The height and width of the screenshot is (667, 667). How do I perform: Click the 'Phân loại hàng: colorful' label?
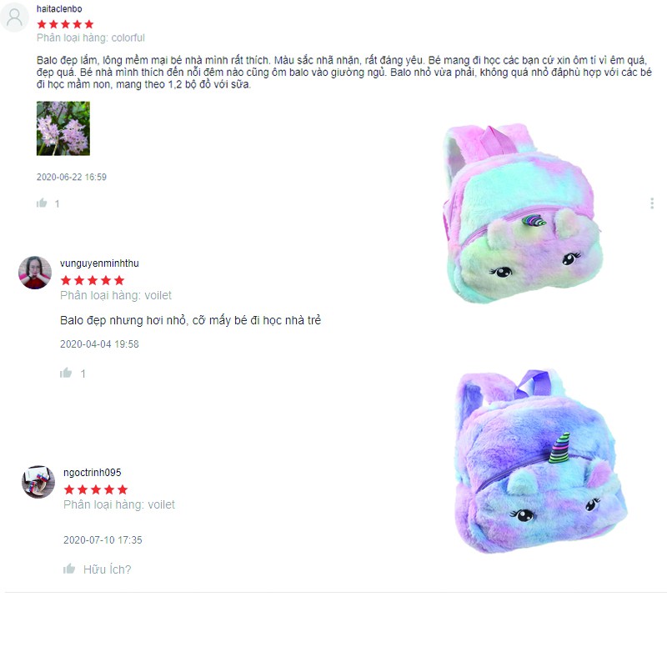point(91,38)
